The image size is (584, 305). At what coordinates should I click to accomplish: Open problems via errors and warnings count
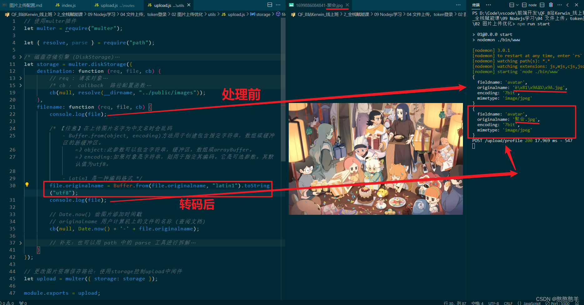pyautogui.click(x=7, y=303)
